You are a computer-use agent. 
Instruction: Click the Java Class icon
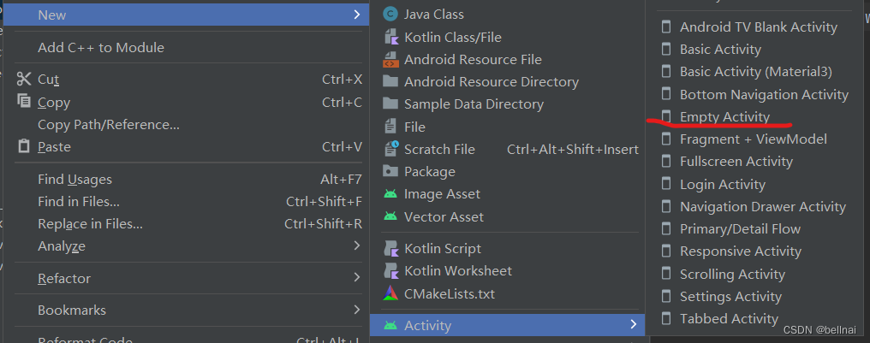390,15
